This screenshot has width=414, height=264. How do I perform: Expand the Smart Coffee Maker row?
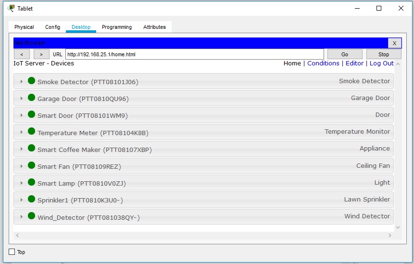pyautogui.click(x=21, y=149)
